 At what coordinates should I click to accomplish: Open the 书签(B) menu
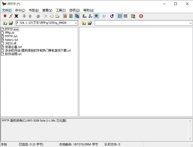point(34,10)
